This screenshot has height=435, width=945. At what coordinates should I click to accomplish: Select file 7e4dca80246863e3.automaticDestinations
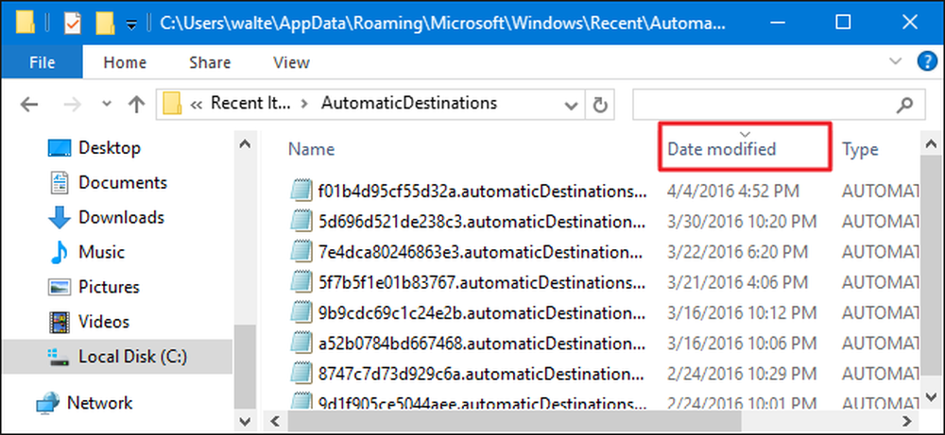(x=482, y=252)
